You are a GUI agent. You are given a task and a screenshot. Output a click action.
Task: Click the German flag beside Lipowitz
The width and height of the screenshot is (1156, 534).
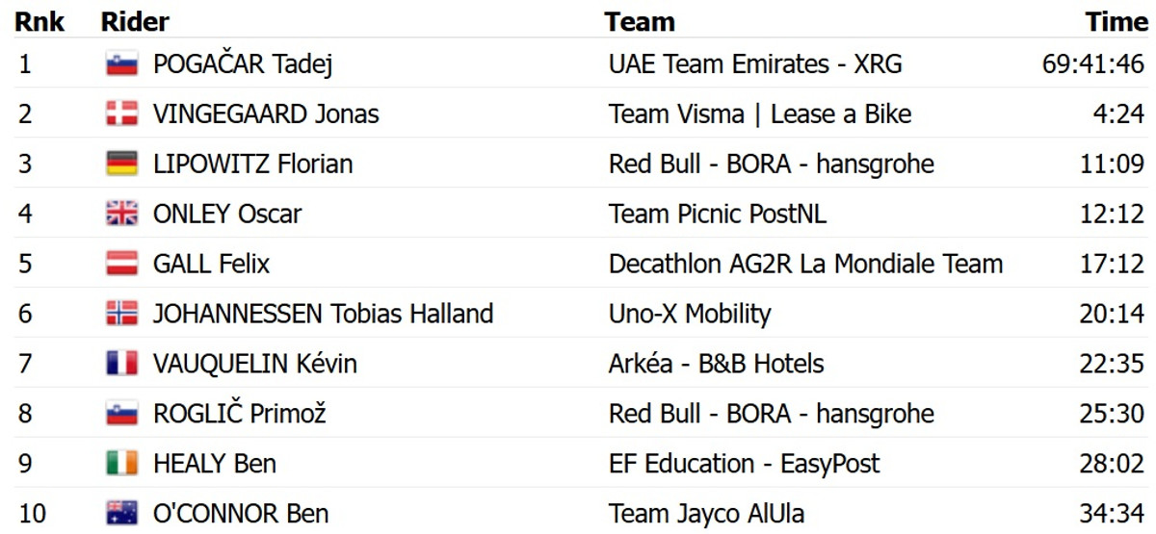click(x=122, y=165)
